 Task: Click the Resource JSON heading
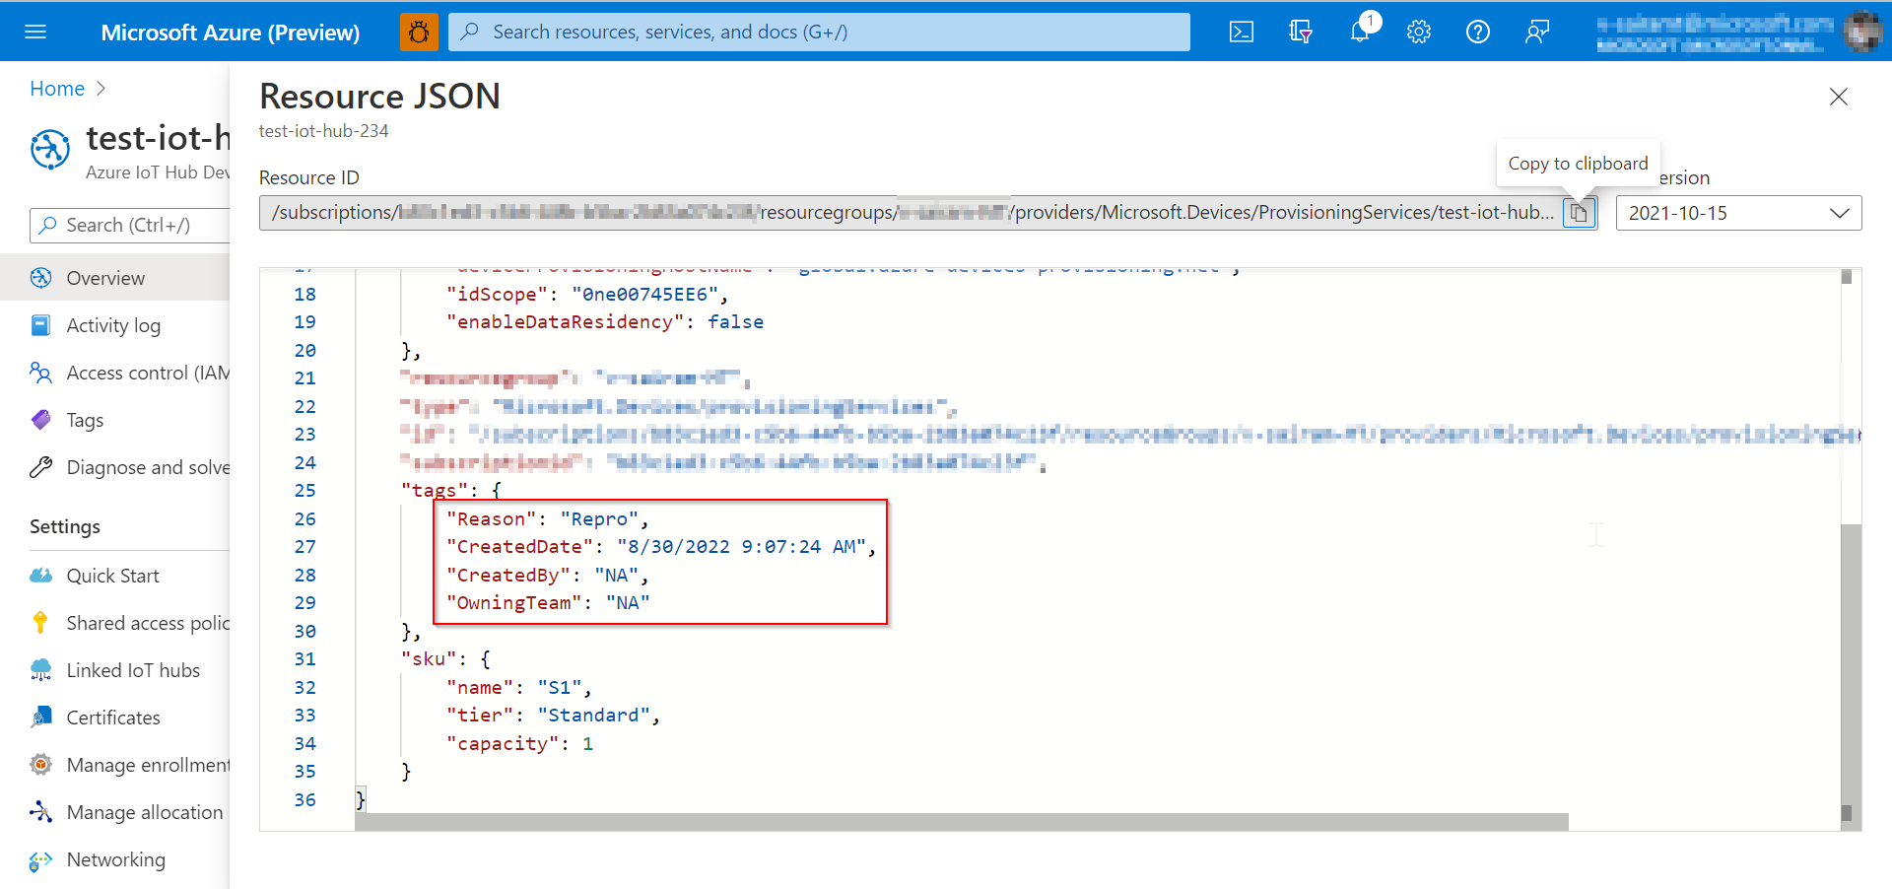click(x=380, y=96)
